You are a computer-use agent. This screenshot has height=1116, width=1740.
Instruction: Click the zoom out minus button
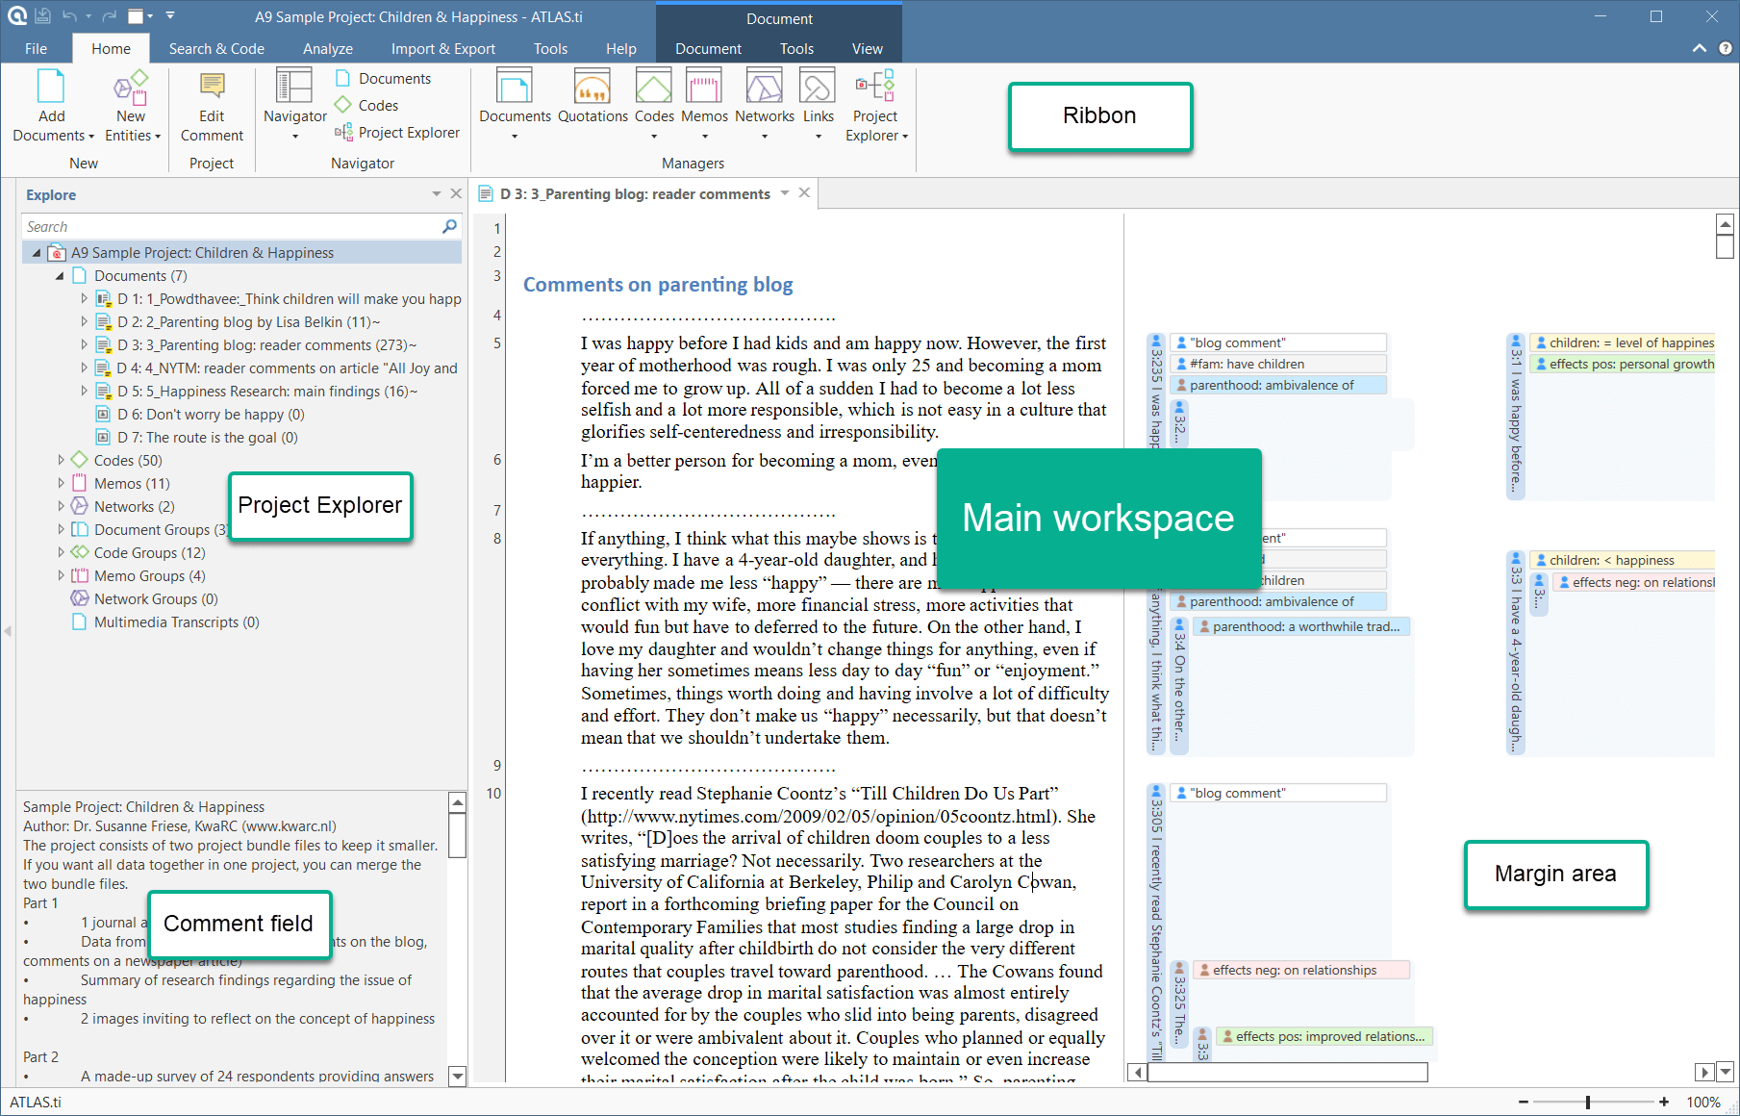click(x=1524, y=1103)
